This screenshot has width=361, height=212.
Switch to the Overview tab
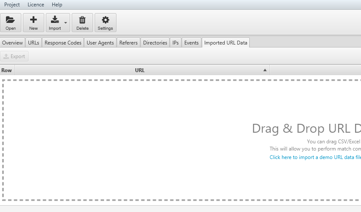[x=12, y=43]
